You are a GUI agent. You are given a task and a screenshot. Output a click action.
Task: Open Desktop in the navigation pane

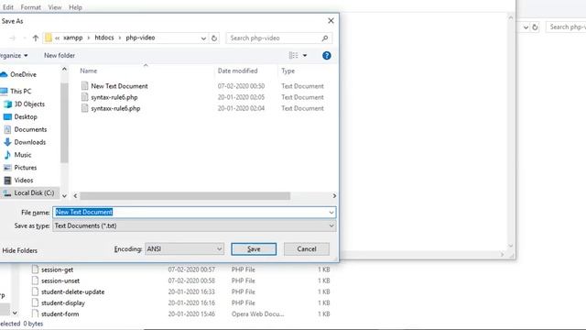[x=26, y=116]
